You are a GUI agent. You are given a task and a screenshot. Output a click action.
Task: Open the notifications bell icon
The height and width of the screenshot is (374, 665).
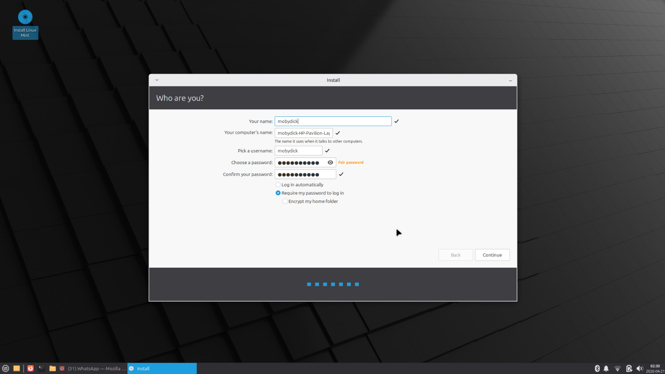coord(606,369)
